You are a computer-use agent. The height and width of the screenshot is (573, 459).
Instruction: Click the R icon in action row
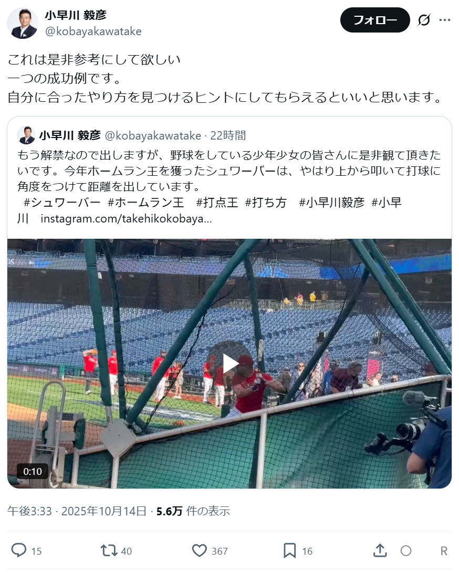tap(444, 551)
